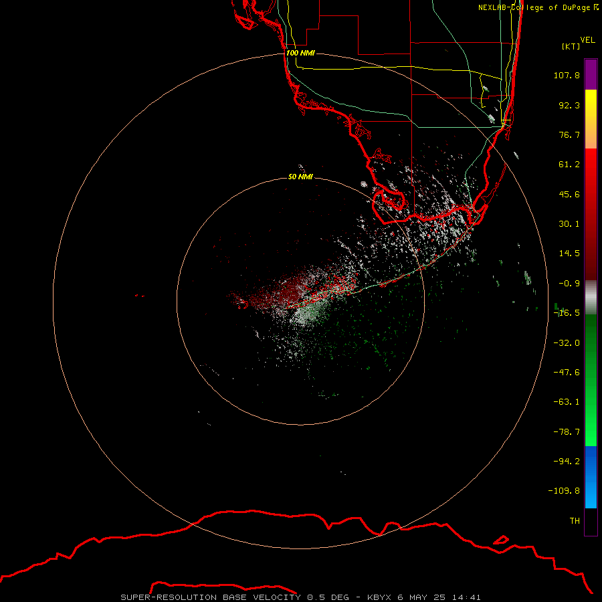Click the 30.1 velocity legend value
602x602 pixels.
[569, 224]
